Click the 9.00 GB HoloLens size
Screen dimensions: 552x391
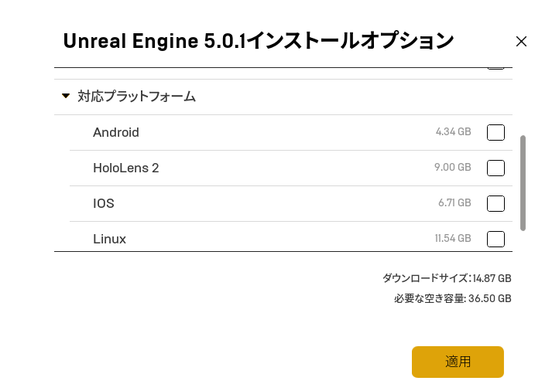[x=453, y=168]
